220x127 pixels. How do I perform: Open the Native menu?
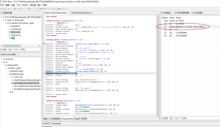[x=25, y=5]
